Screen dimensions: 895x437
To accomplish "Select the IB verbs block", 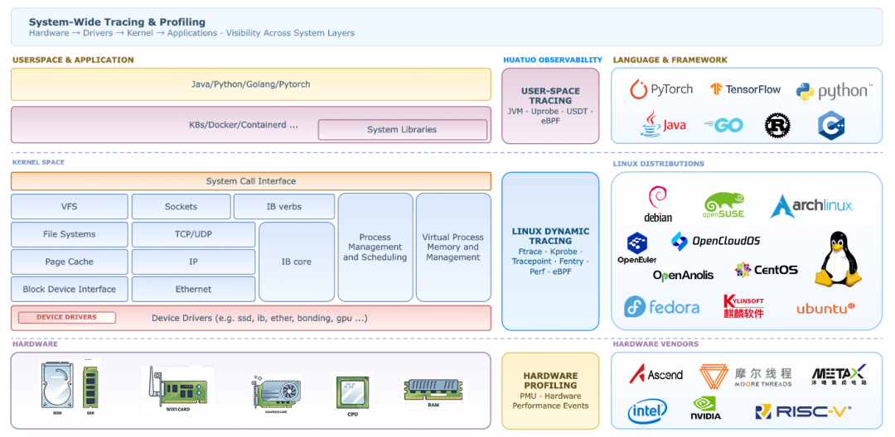I will point(283,206).
